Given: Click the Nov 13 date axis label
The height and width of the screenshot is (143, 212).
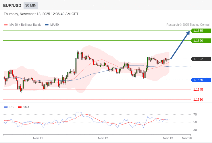Looking at the screenshot, I should pyautogui.click(x=168, y=138).
